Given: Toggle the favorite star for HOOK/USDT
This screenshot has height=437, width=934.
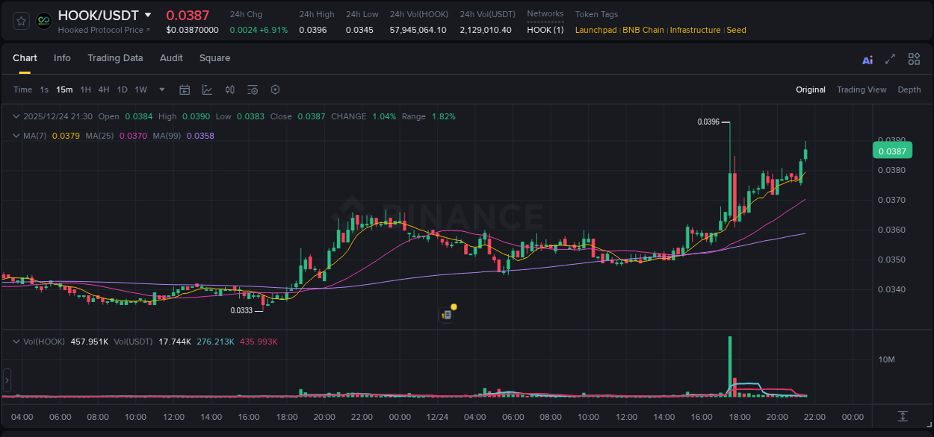Looking at the screenshot, I should 21,20.
